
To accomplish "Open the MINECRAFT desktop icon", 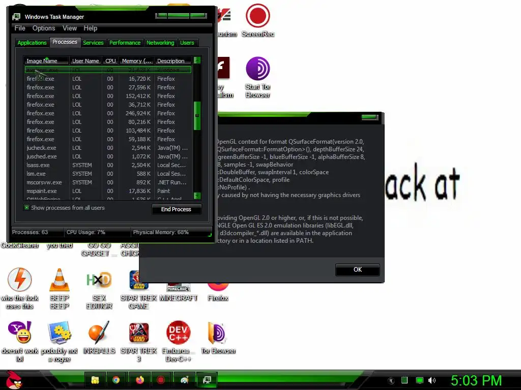I will pyautogui.click(x=179, y=293).
